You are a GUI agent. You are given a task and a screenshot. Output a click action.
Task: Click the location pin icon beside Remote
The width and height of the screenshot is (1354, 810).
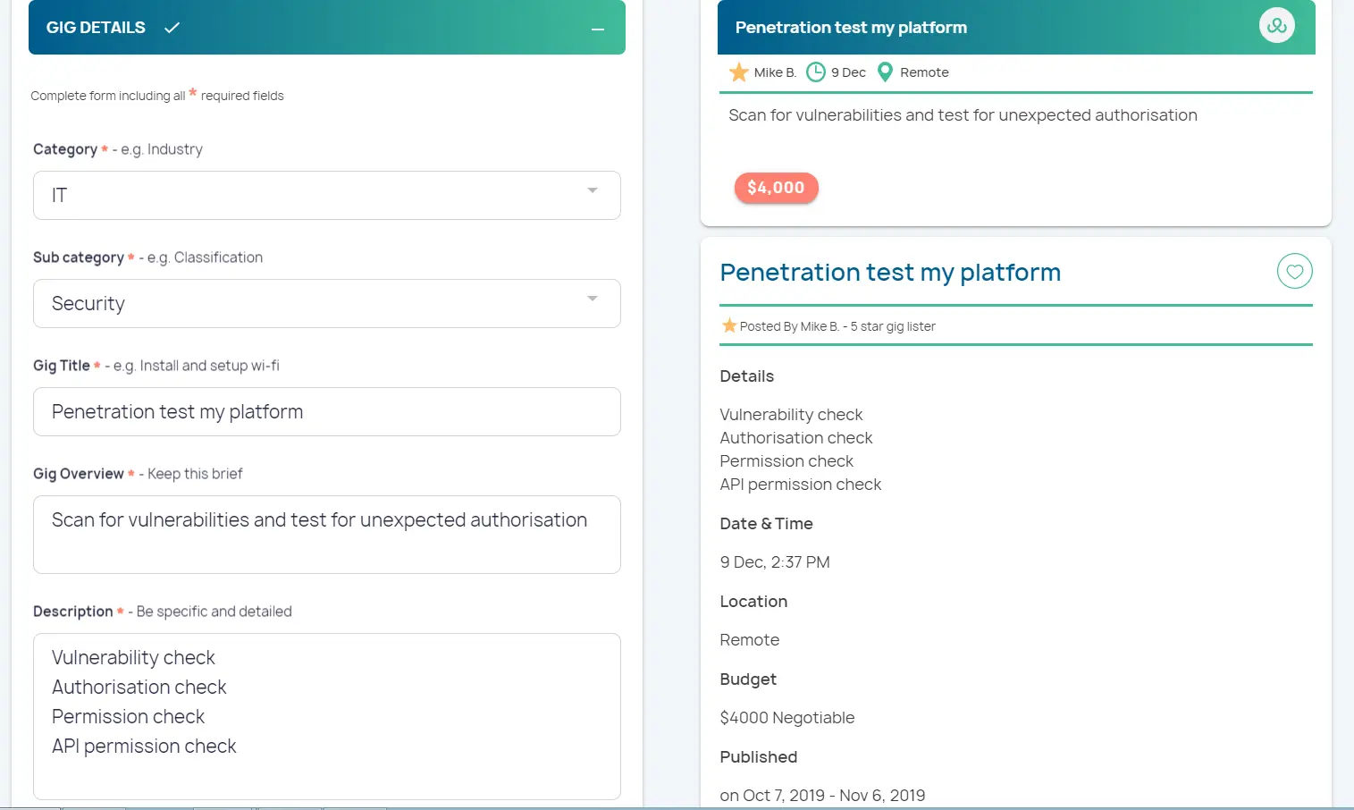click(x=885, y=72)
